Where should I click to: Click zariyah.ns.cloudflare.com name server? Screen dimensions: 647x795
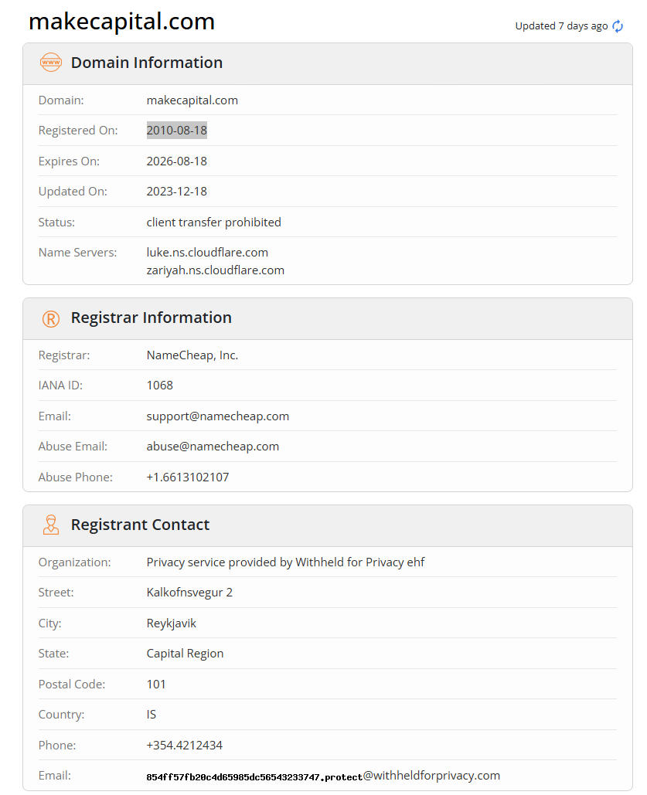click(x=215, y=270)
